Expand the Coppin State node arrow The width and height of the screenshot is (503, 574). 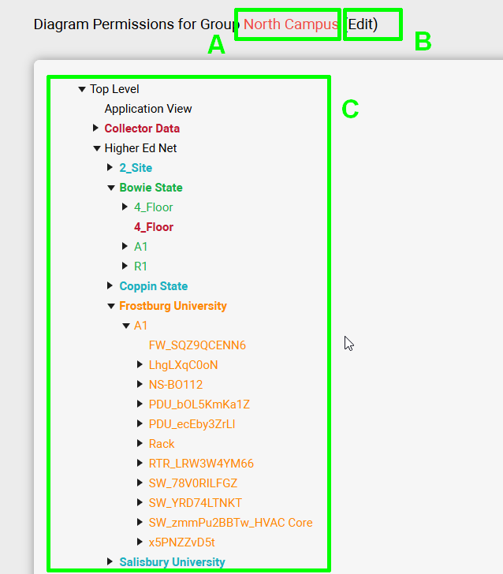pyautogui.click(x=110, y=286)
